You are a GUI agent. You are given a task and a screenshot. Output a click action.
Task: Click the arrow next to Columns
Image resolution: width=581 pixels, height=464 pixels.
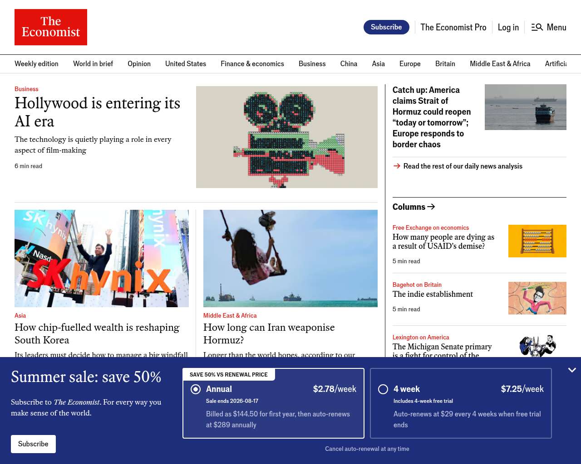[431, 207]
